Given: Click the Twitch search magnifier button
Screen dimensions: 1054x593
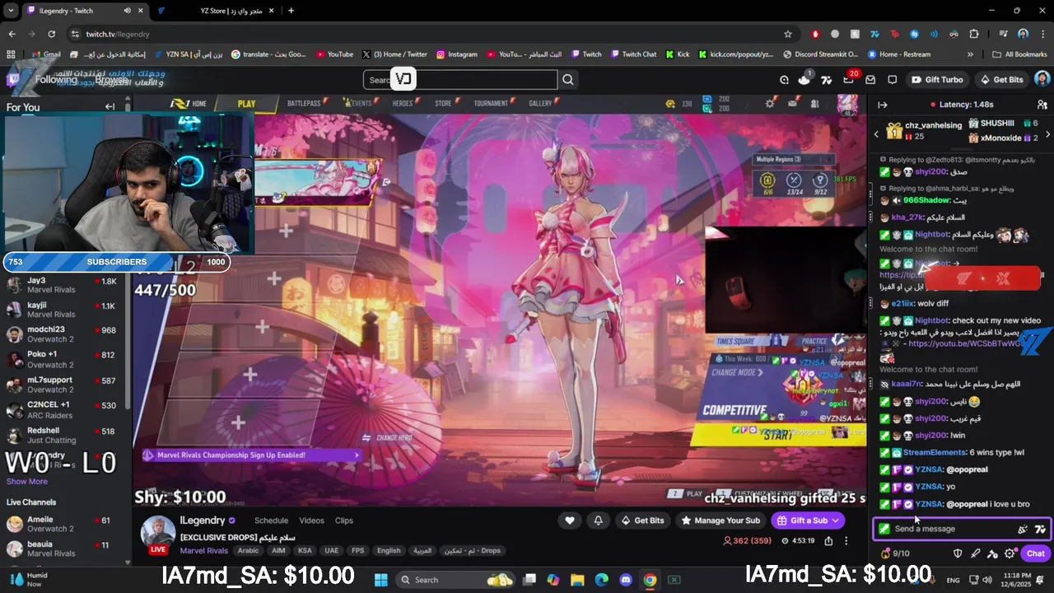Looking at the screenshot, I should 568,80.
